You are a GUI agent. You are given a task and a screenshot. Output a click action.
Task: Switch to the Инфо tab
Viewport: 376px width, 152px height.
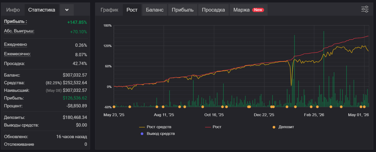[x=13, y=10]
